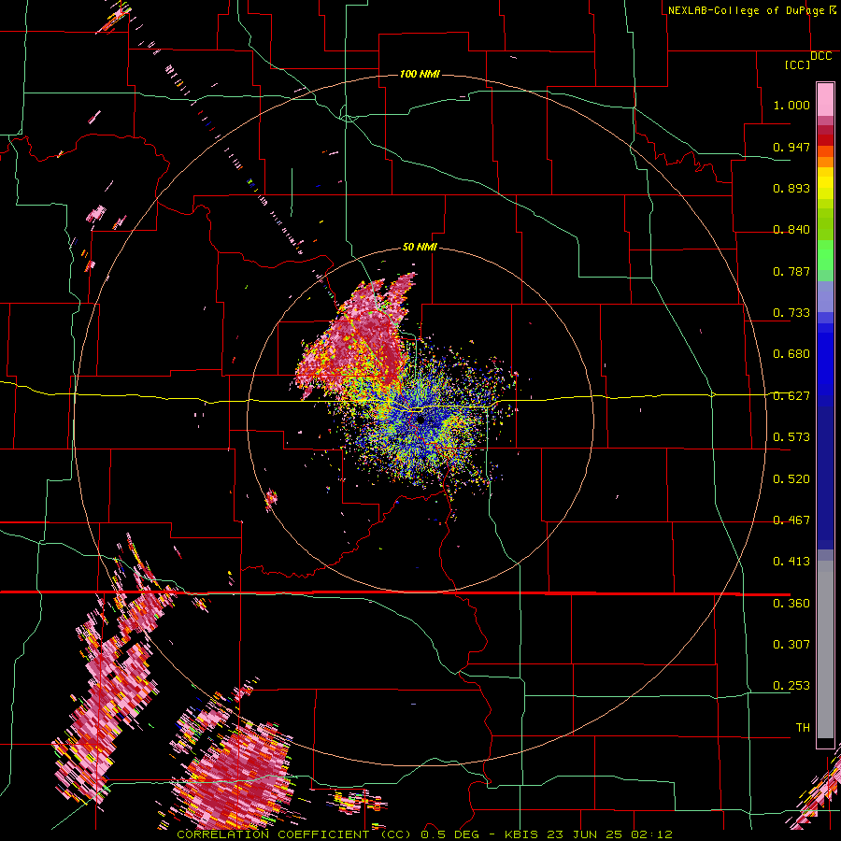Click the DCC product label

[x=820, y=56]
